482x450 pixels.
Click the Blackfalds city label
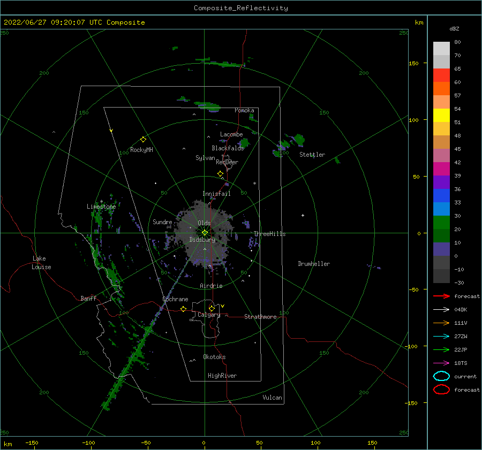coord(228,148)
